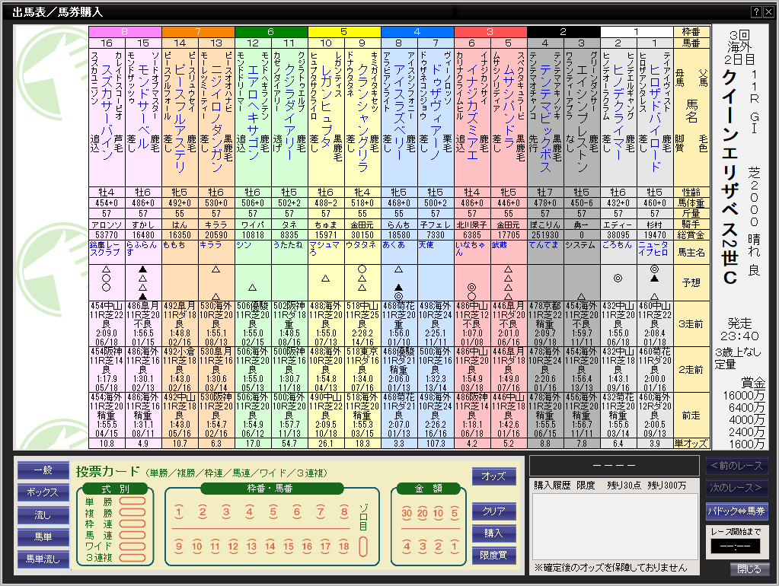
Task: Mark amount 30 under 金額
Action: click(407, 513)
